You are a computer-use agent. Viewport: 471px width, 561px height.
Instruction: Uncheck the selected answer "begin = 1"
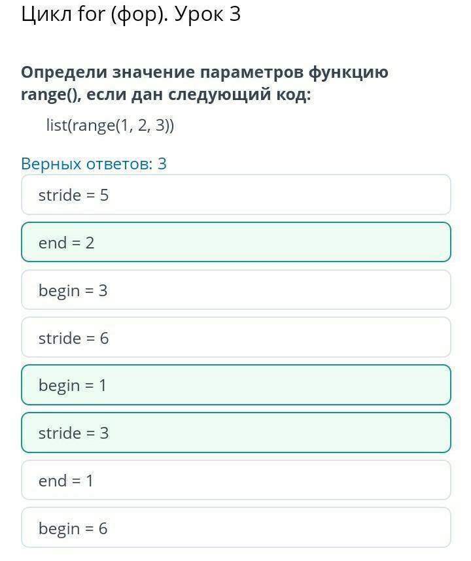[235, 385]
